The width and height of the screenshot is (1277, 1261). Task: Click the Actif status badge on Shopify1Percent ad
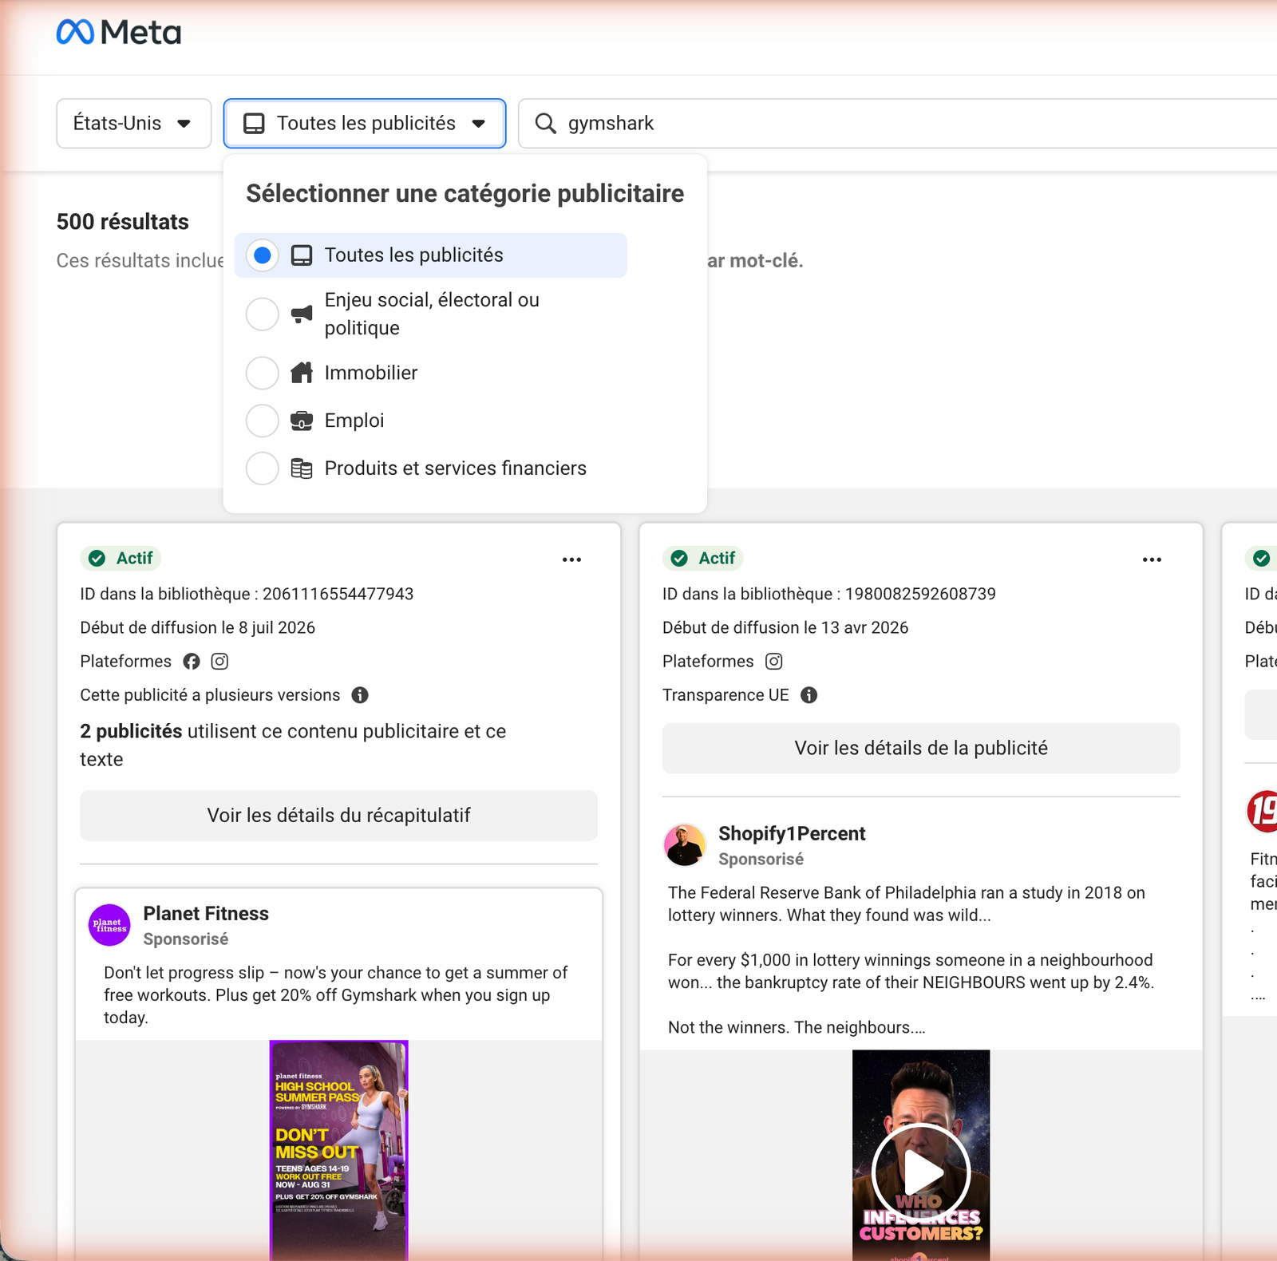[x=703, y=559]
